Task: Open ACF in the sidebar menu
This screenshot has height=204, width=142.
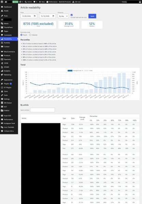Action: pos(9,107)
